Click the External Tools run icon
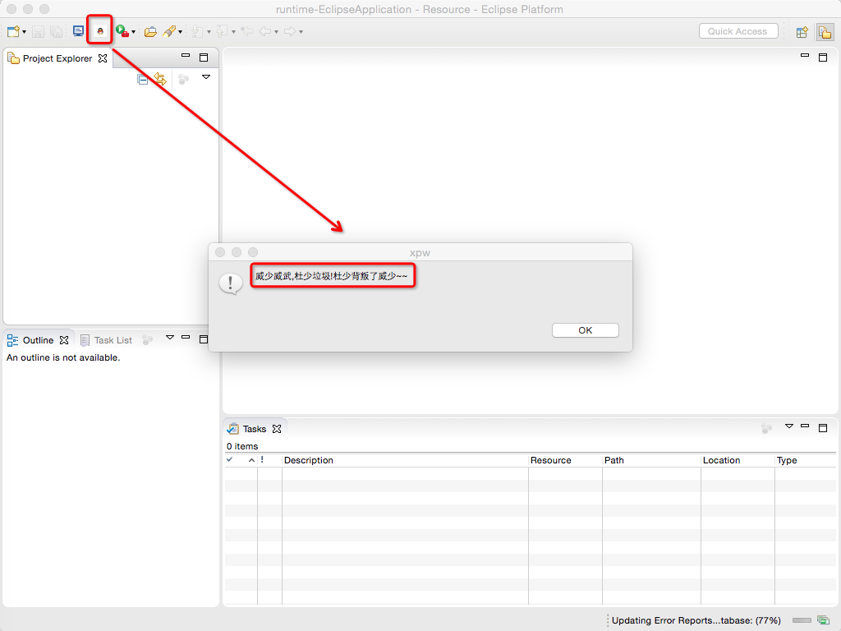The height and width of the screenshot is (631, 841). click(122, 31)
